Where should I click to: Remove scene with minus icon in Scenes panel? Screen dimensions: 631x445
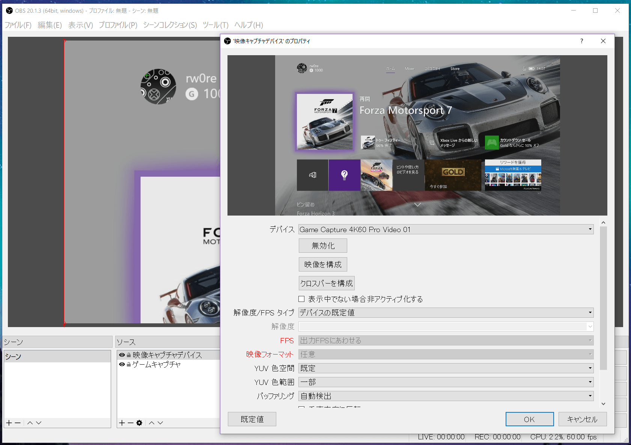[x=18, y=423]
